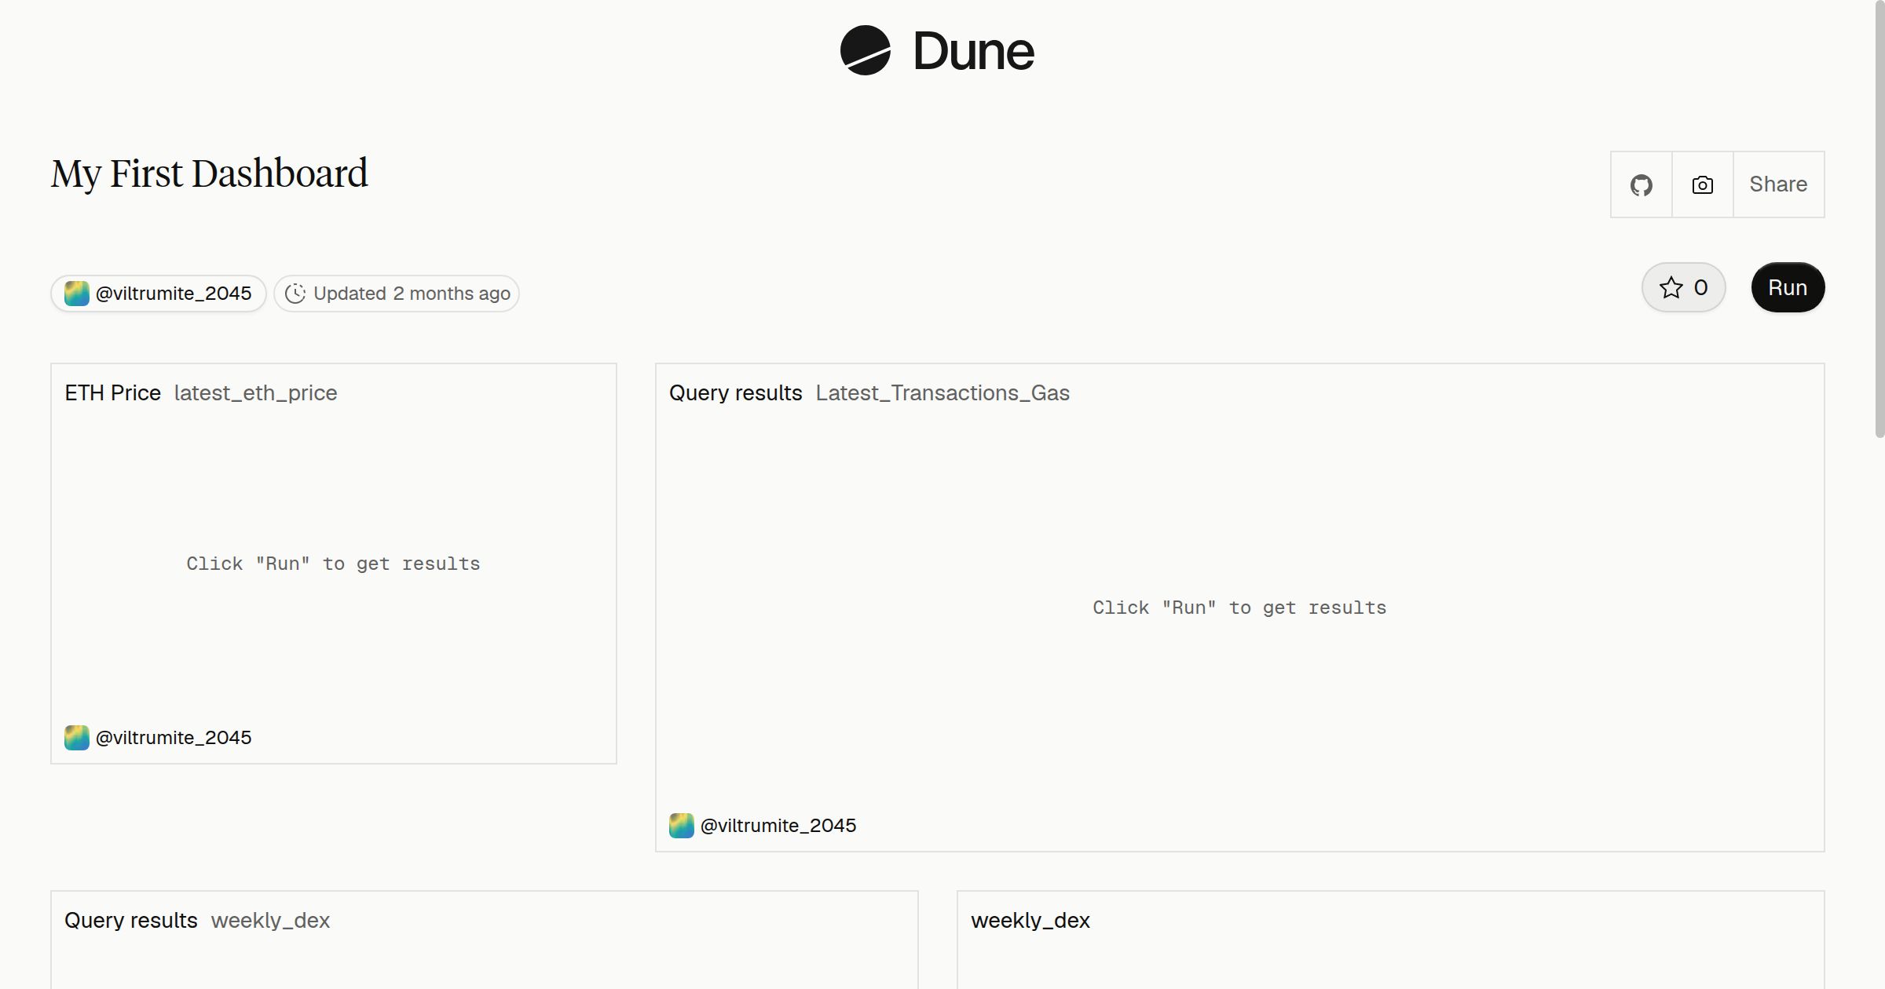Viewport: 1885px width, 989px height.
Task: Open weekly_dex query link beside Query results
Action: click(270, 920)
